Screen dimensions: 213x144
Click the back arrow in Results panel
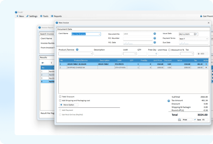point(43,63)
